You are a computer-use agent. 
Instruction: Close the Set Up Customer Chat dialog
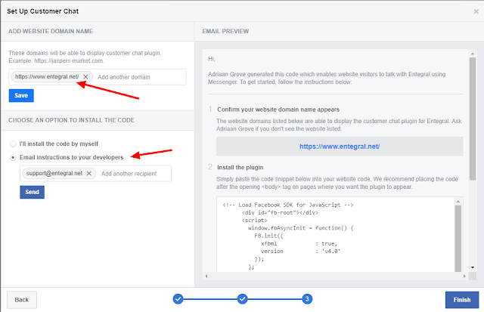(476, 11)
